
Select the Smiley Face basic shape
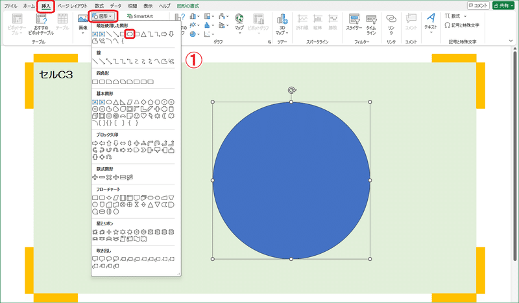[x=136, y=116]
